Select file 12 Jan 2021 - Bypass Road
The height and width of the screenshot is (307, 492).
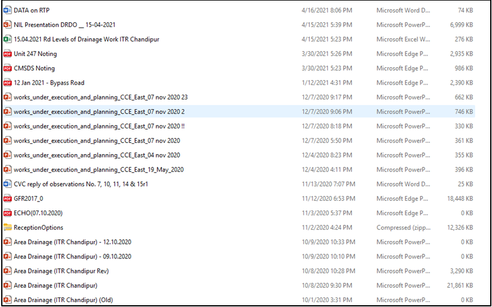49,83
